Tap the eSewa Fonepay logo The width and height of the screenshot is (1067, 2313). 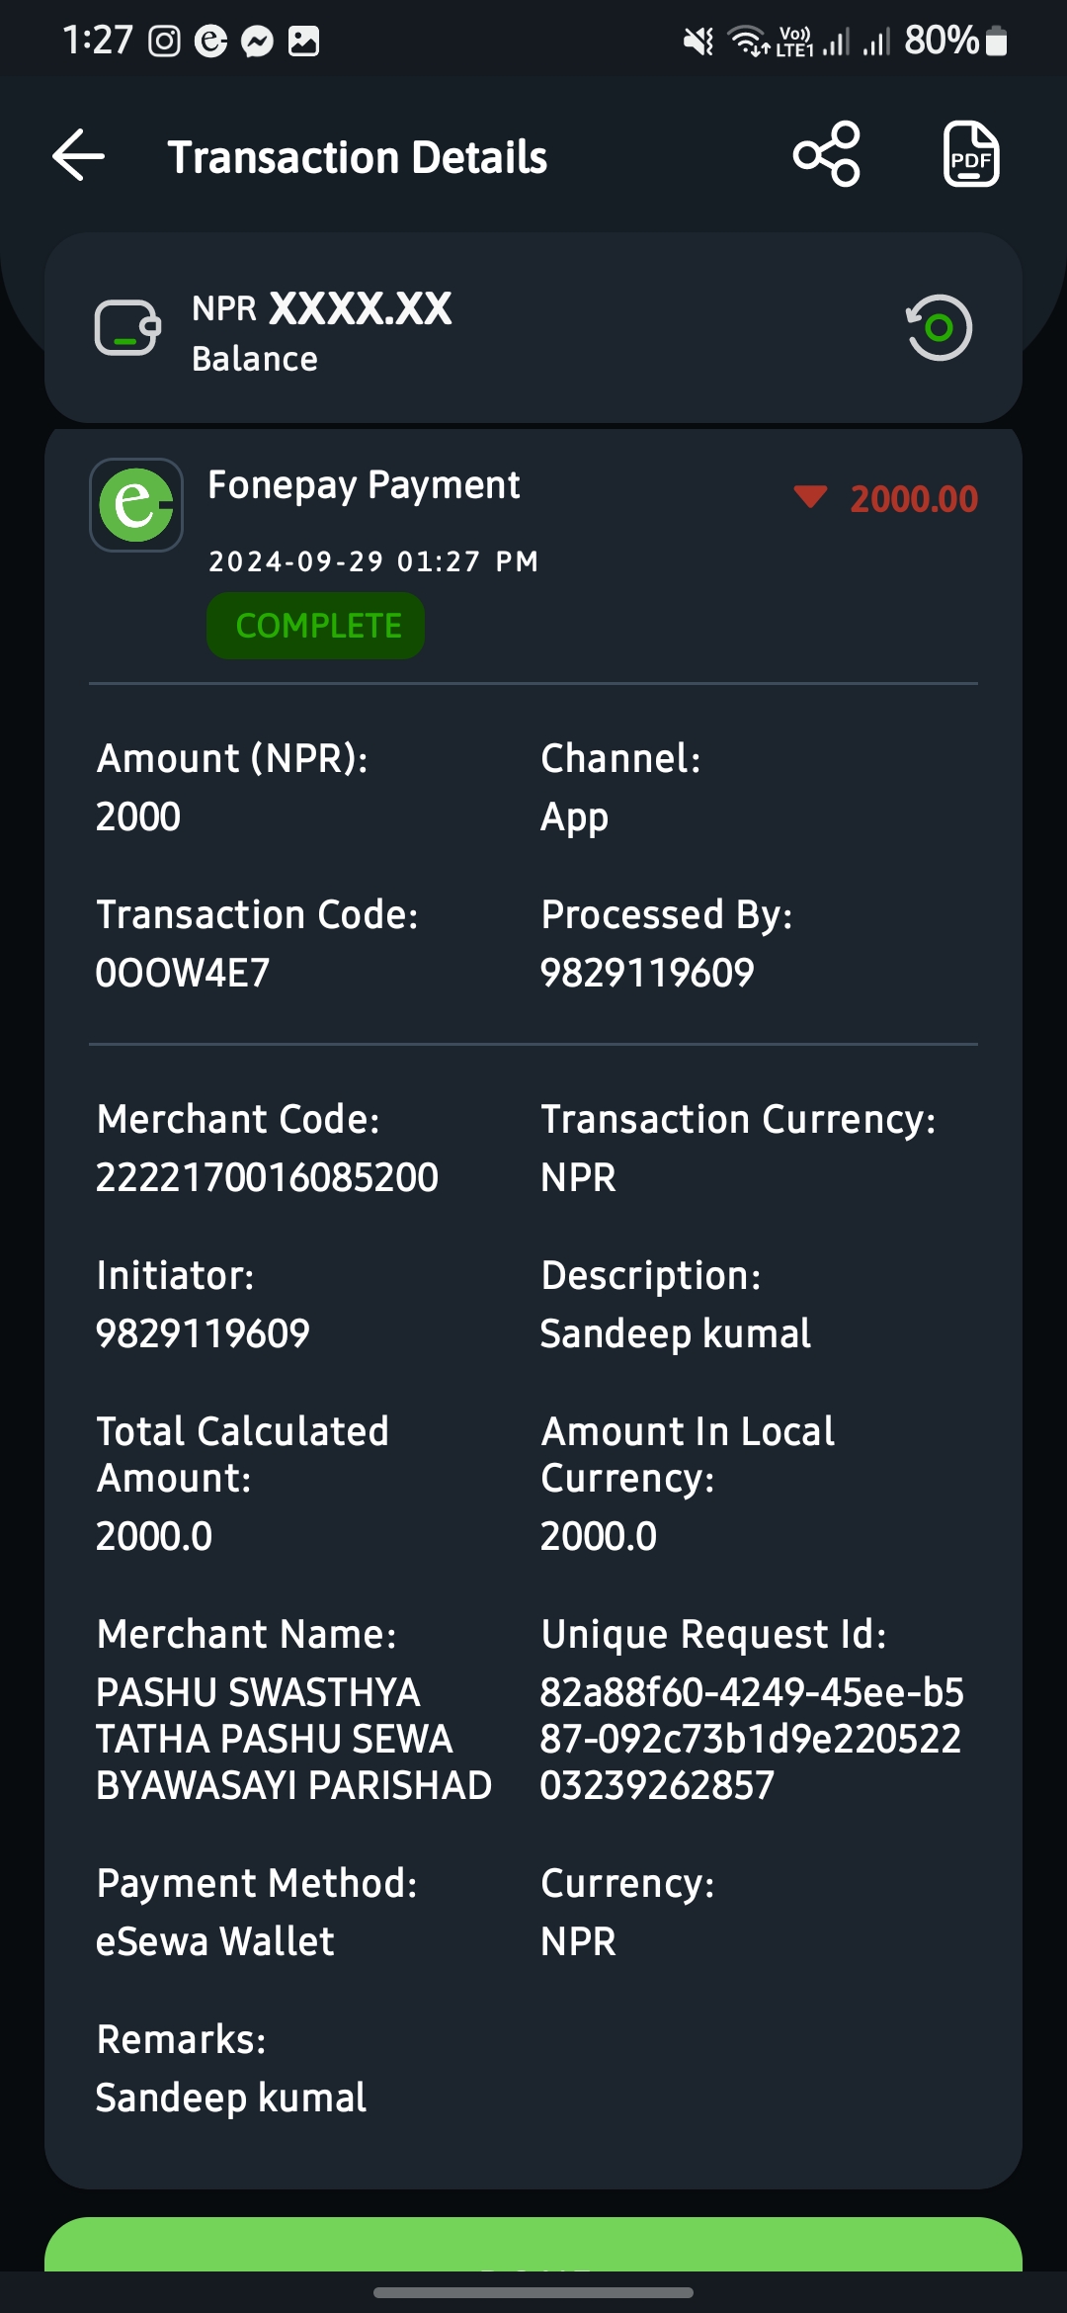click(x=136, y=505)
